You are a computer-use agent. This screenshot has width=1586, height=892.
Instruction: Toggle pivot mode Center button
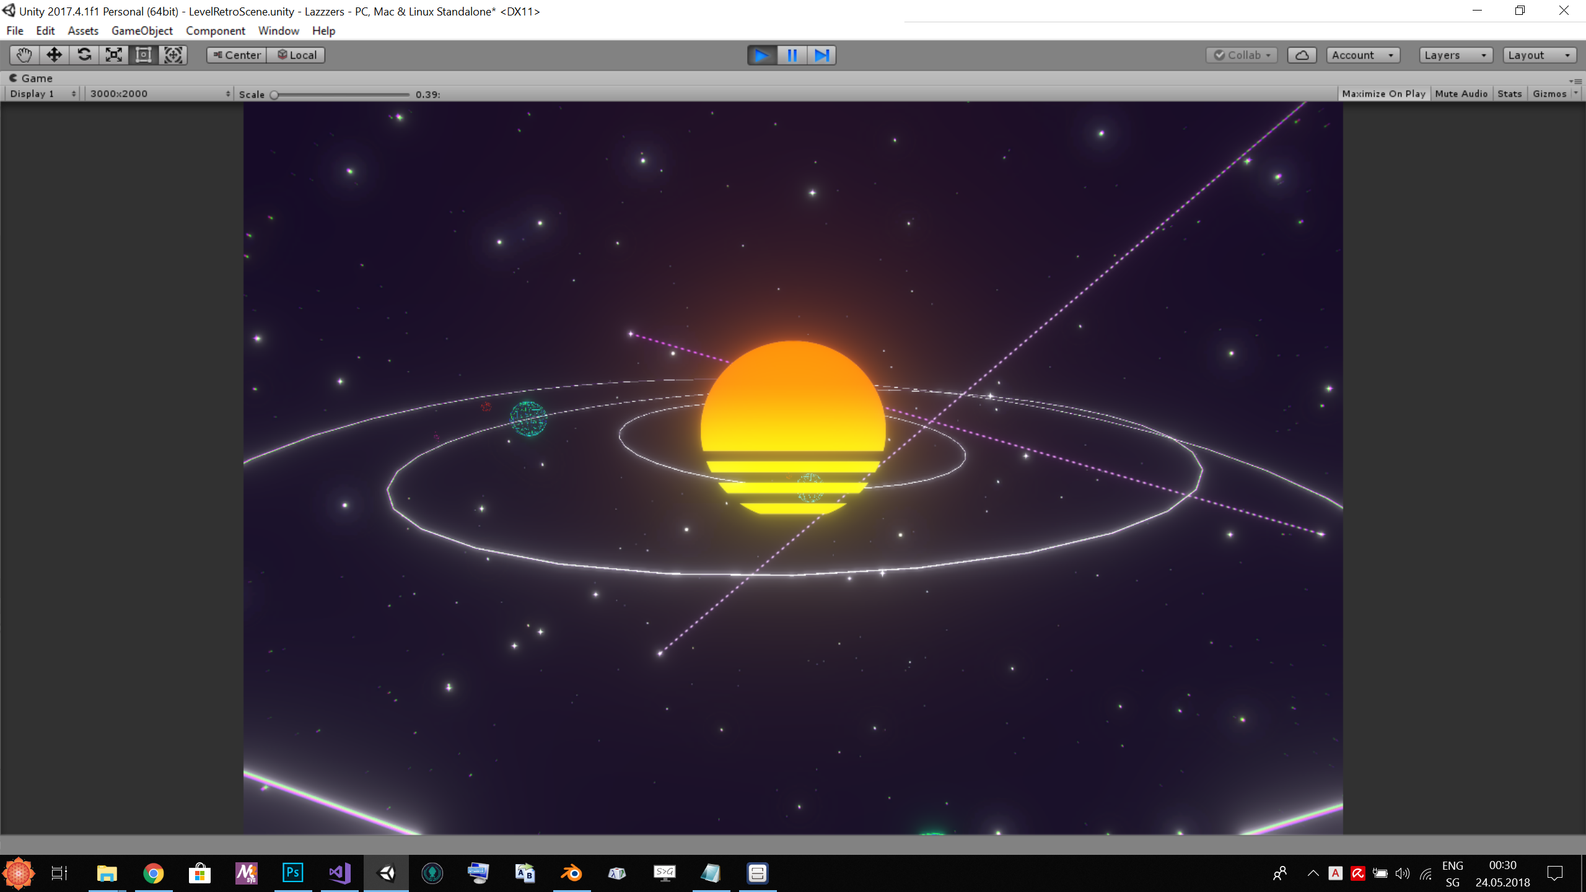tap(237, 55)
